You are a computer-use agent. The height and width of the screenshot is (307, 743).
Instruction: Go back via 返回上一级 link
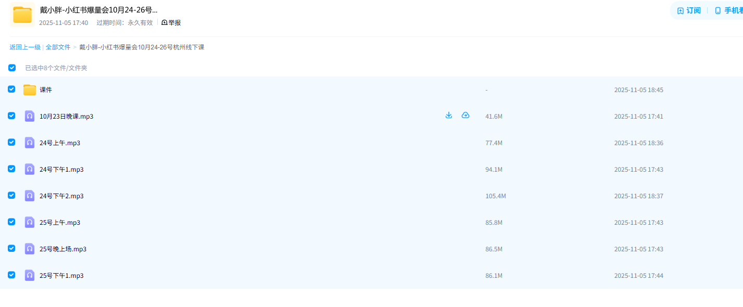point(24,47)
